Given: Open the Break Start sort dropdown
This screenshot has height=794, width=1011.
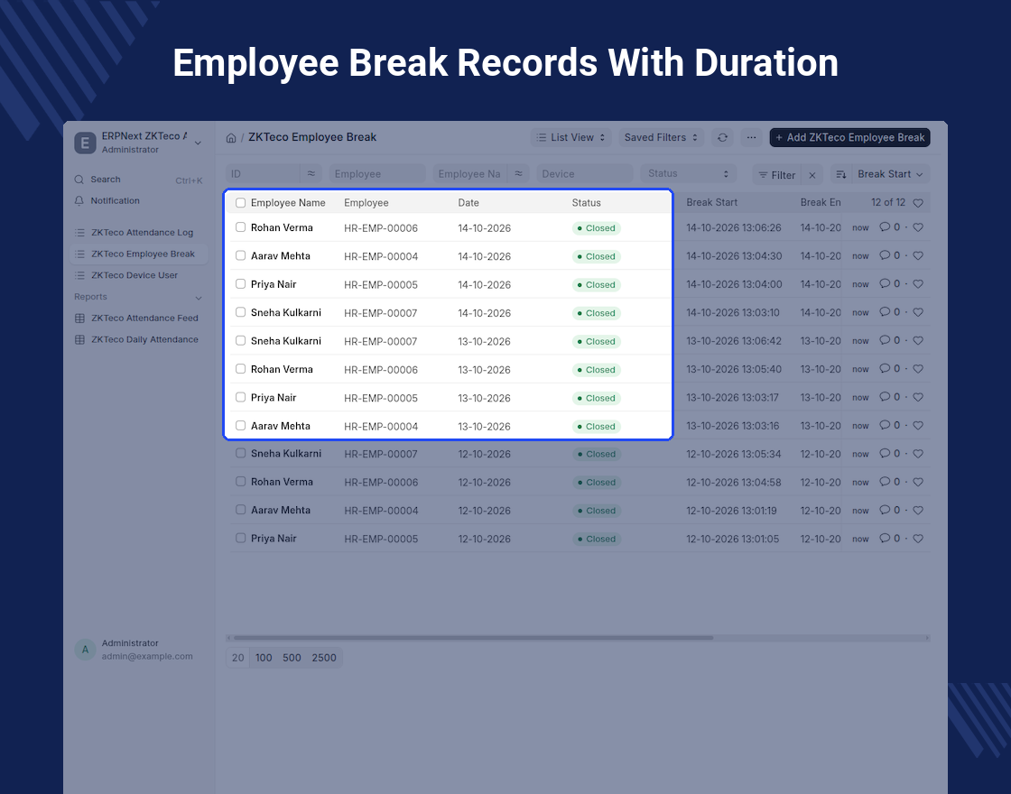Looking at the screenshot, I should click(890, 175).
